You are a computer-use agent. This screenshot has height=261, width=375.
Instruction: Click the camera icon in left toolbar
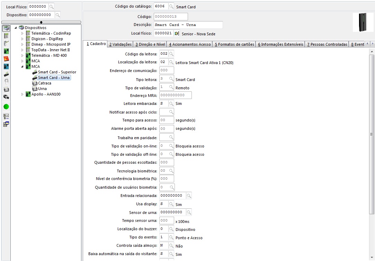(x=6, y=97)
